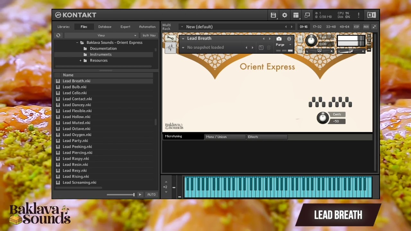This screenshot has height=231, width=411.
Task: Show instrument info with the i icon
Action: pyautogui.click(x=289, y=39)
